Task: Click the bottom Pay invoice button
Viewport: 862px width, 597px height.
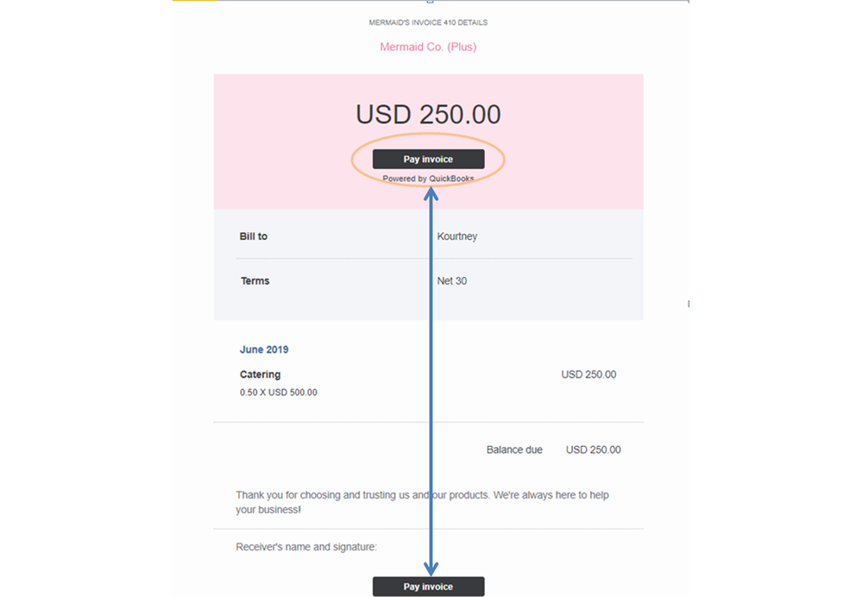Action: pos(428,586)
